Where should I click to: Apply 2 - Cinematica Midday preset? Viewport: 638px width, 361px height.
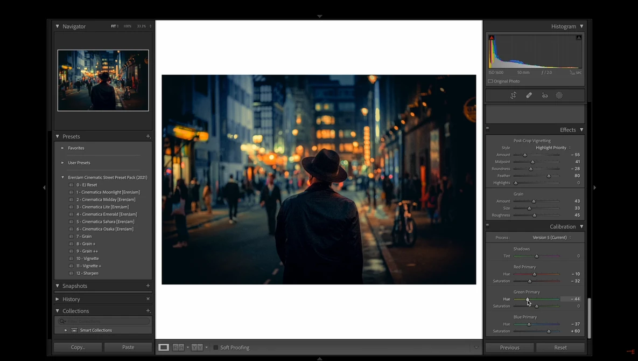coord(106,199)
